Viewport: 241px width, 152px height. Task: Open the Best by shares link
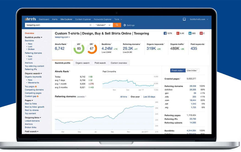click(x=32, y=110)
